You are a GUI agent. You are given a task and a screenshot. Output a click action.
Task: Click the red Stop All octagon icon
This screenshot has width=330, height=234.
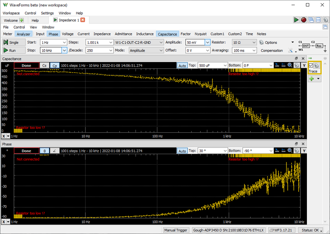pyautogui.click(x=304, y=20)
